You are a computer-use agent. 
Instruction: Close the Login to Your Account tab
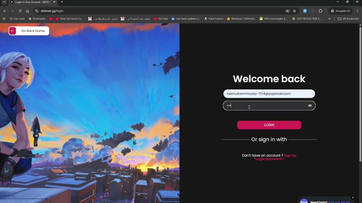coord(54,2)
